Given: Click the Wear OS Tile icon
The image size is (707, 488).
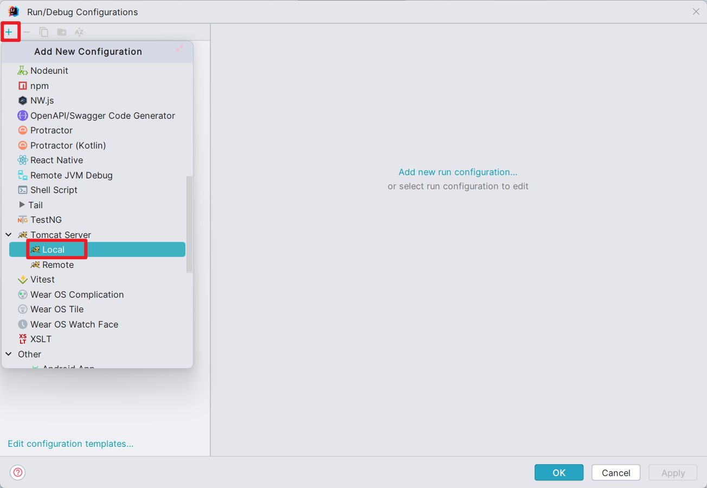Looking at the screenshot, I should pos(22,309).
